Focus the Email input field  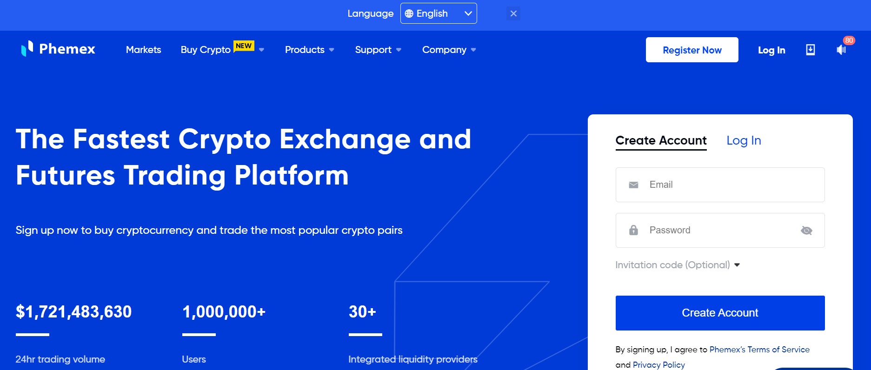pos(720,185)
